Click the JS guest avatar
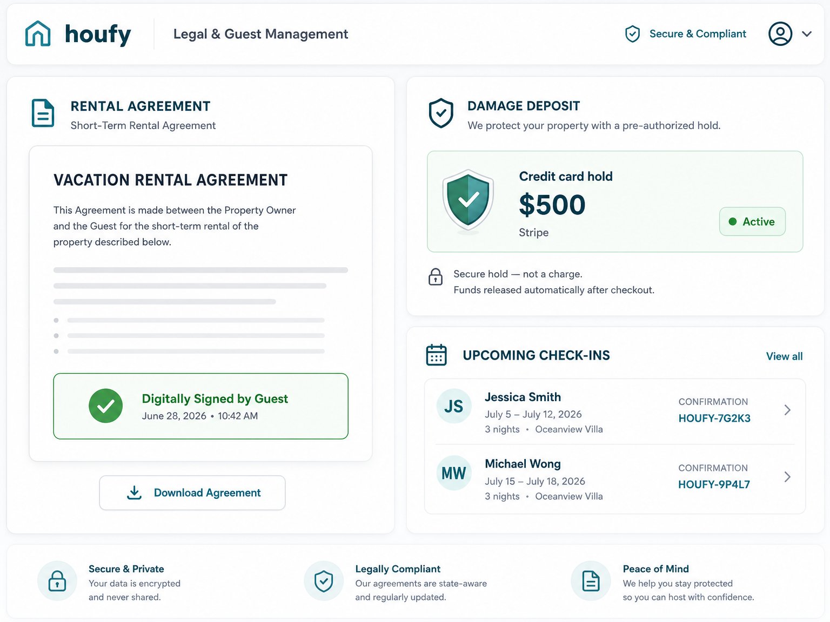The width and height of the screenshot is (830, 622). tap(454, 406)
